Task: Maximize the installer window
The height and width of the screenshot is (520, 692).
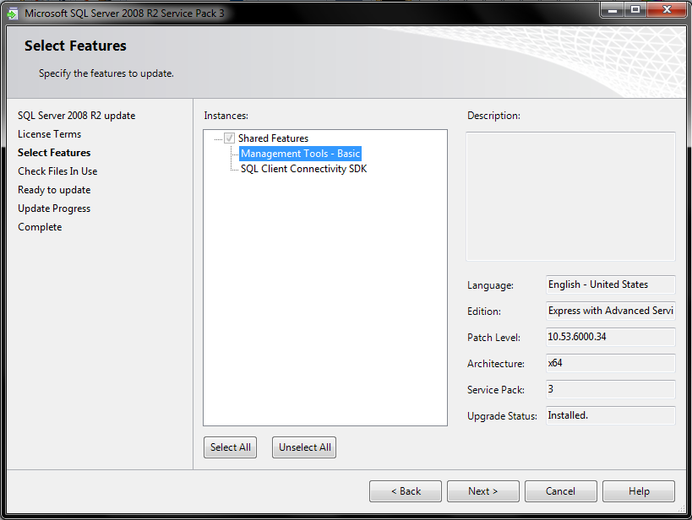Action: [635, 9]
